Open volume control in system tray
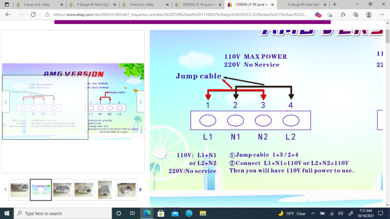 tap(341, 213)
